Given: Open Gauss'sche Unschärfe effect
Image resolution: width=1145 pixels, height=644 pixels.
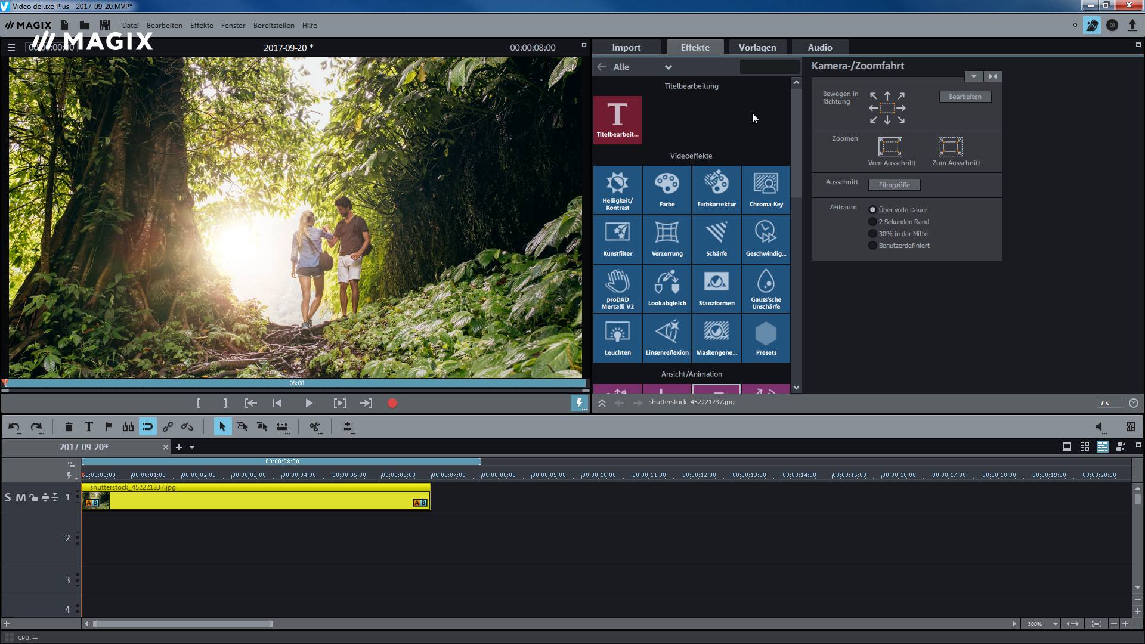Looking at the screenshot, I should (x=766, y=289).
